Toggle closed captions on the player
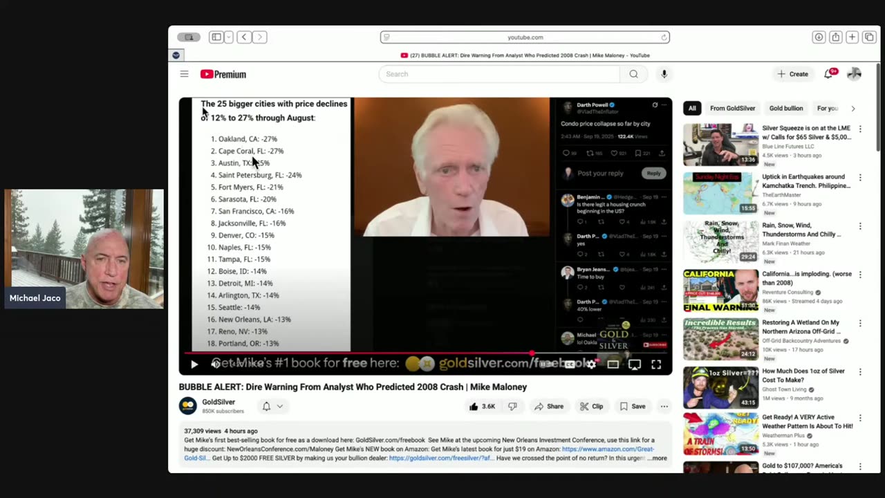 point(569,364)
